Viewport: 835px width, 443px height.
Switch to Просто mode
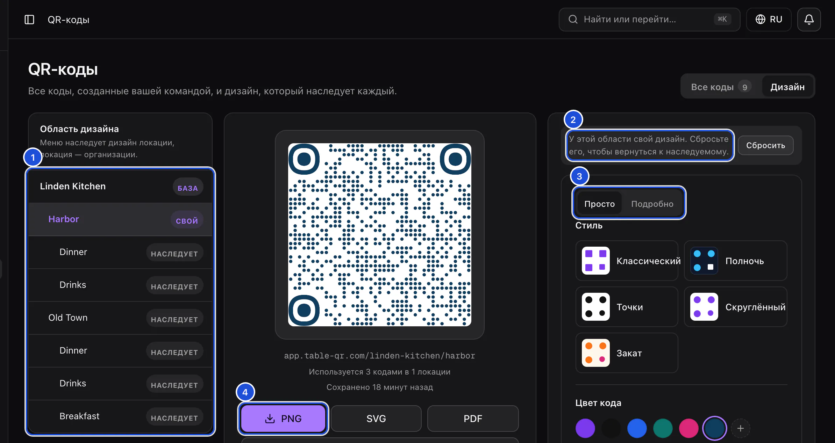pos(599,204)
